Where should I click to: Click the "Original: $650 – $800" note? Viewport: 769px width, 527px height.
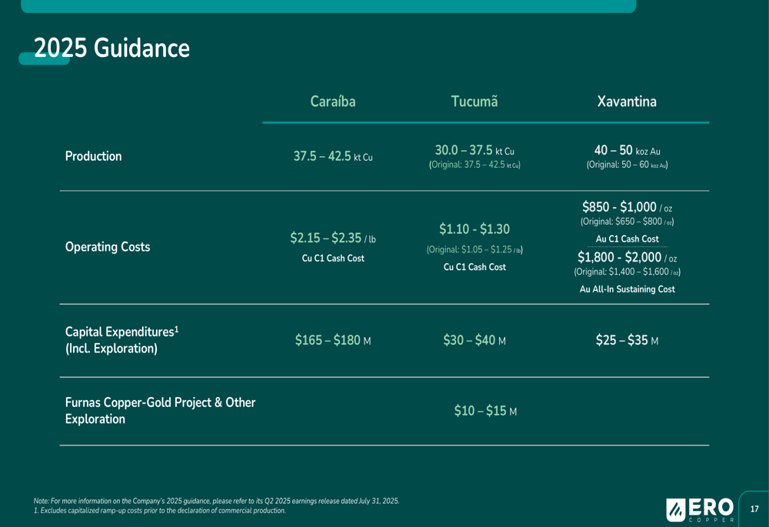point(628,222)
